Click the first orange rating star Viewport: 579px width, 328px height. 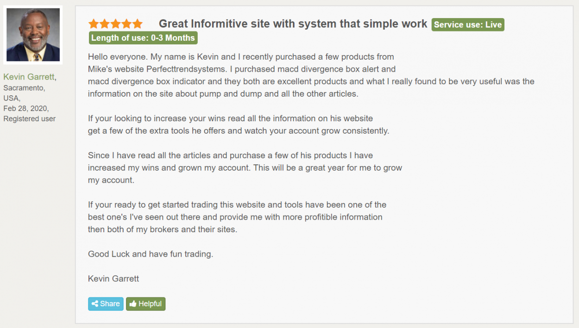pos(94,24)
